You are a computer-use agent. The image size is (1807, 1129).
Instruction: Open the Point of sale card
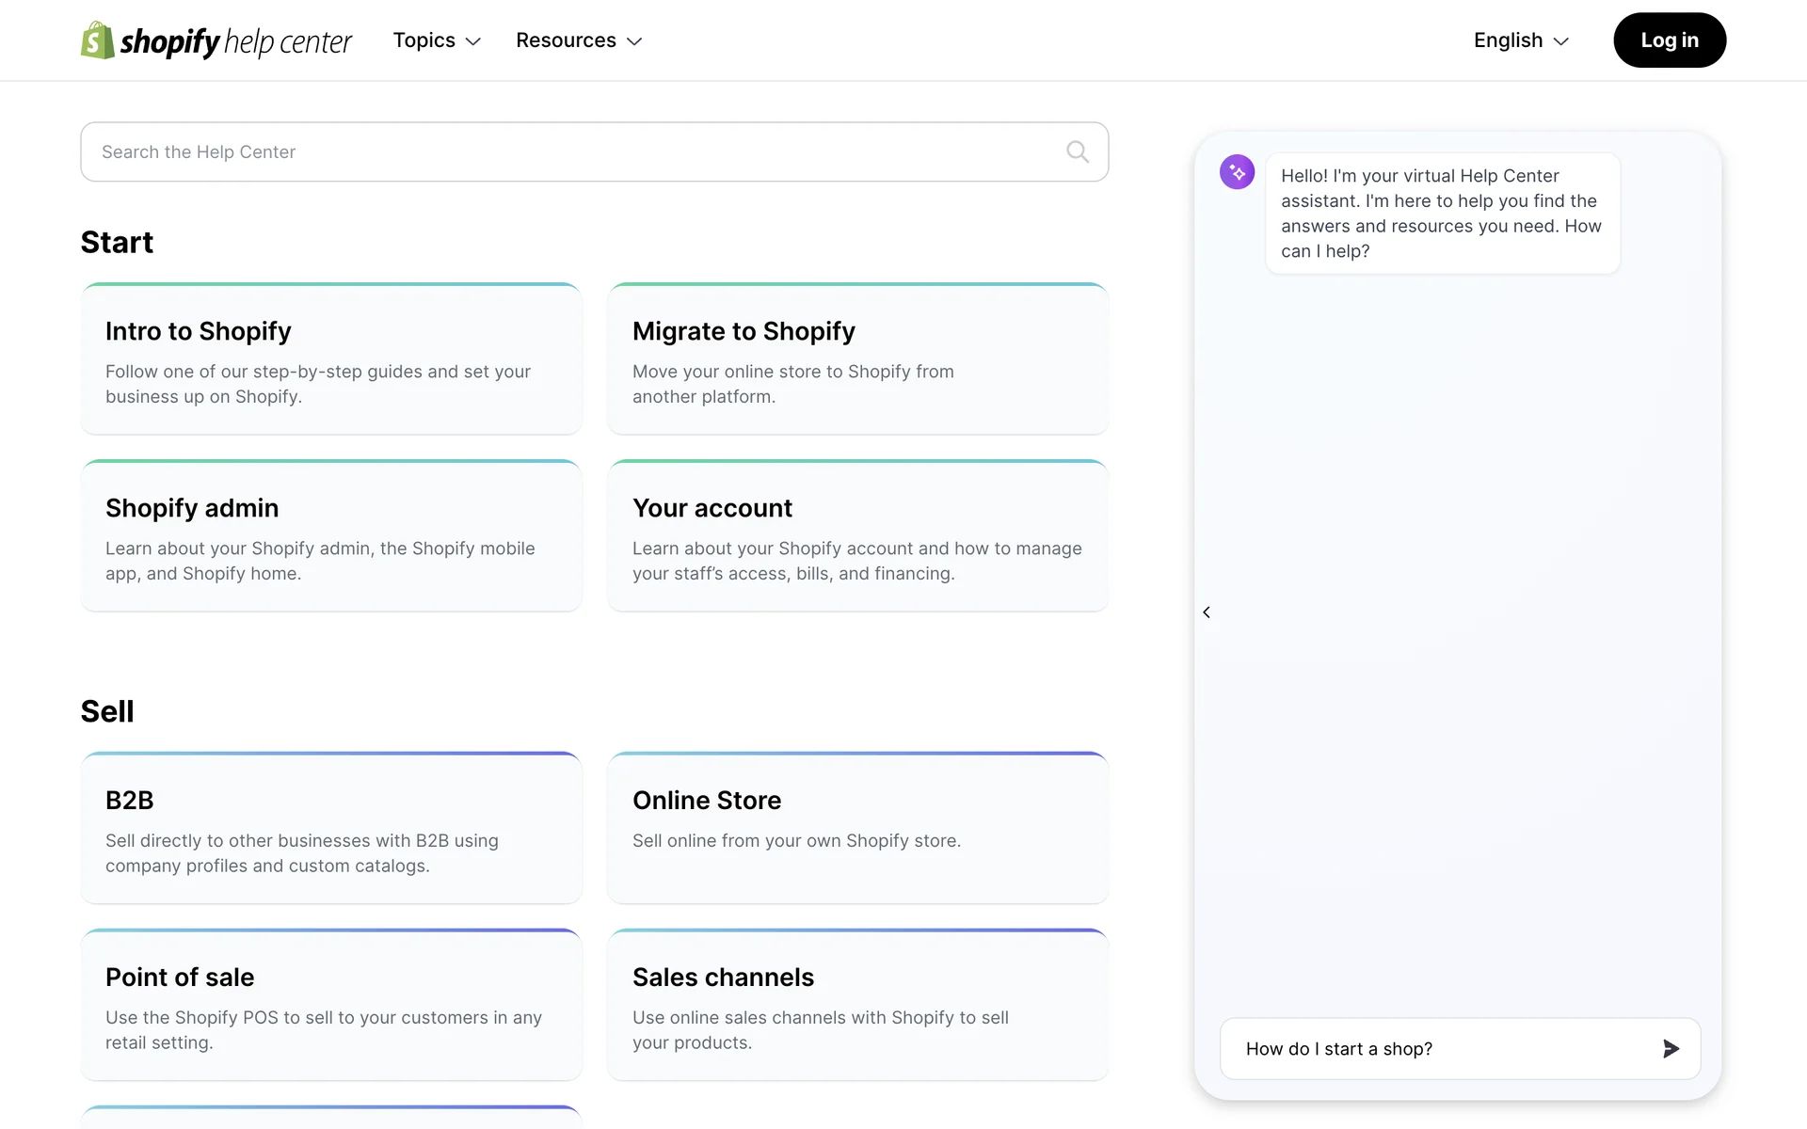tap(331, 1006)
